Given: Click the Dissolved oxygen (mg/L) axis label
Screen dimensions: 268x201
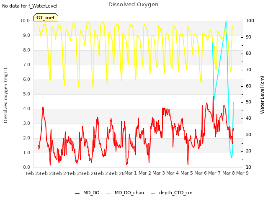Looking at the screenshot, I should 5,95.
